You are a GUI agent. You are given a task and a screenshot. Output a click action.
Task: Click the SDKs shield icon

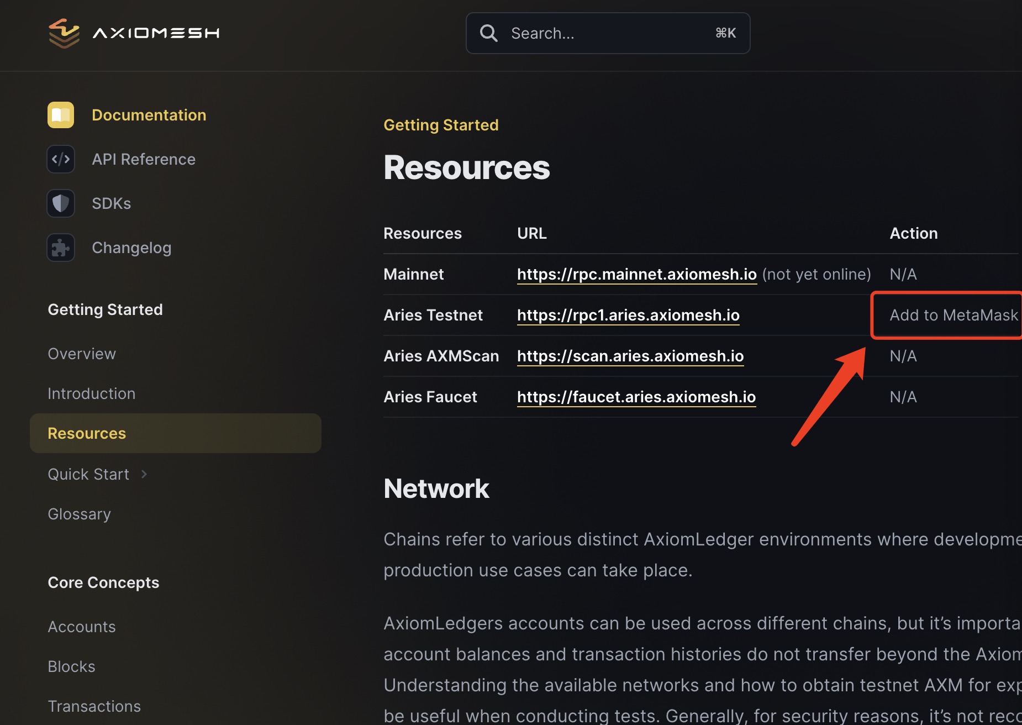pos(61,203)
